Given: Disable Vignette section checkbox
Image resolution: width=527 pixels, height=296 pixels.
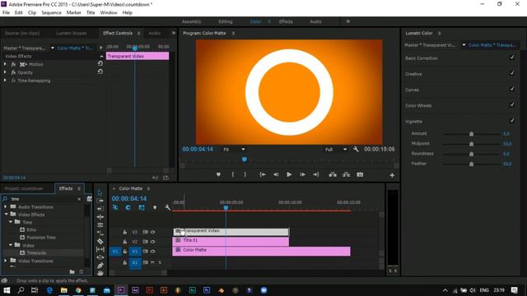Looking at the screenshot, I should pyautogui.click(x=512, y=121).
